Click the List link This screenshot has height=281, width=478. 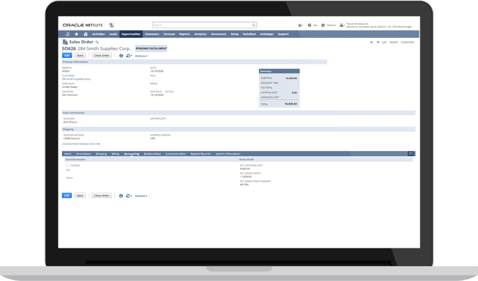pyautogui.click(x=385, y=42)
